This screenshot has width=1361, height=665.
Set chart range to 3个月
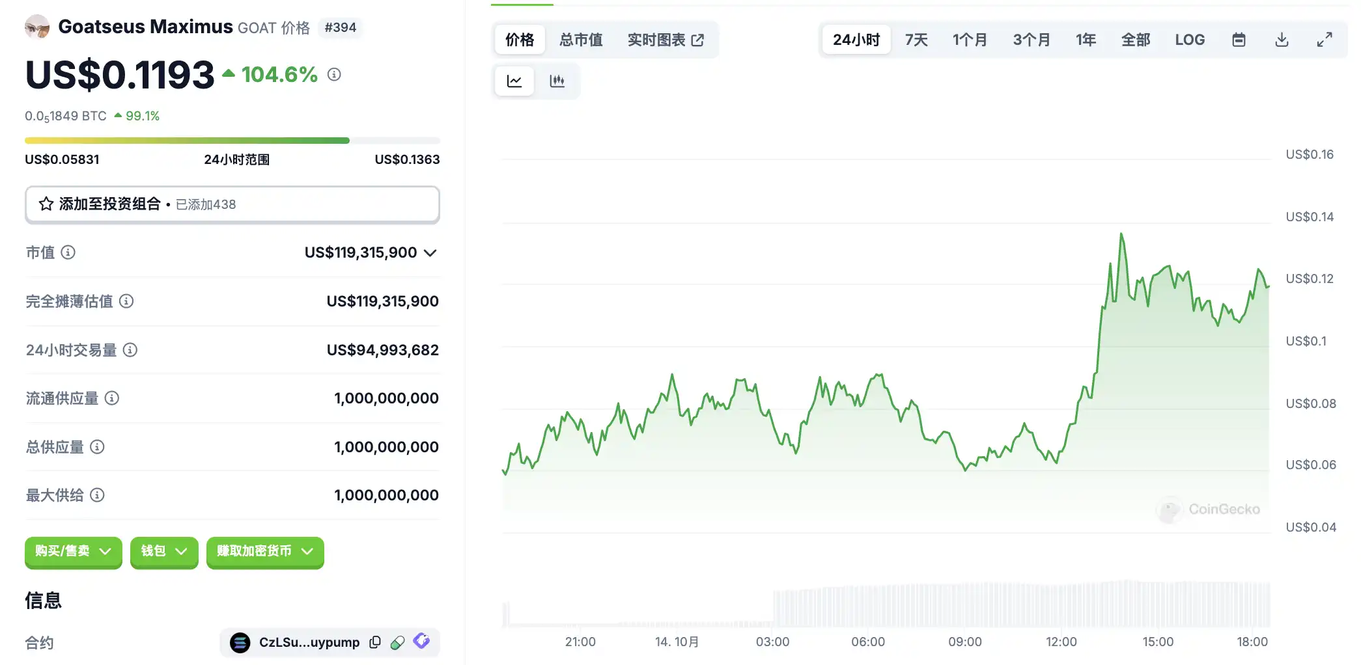click(1031, 40)
